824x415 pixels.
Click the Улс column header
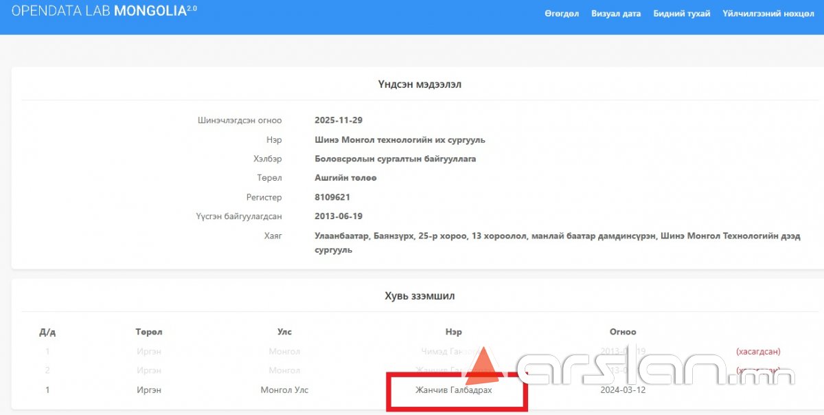[284, 332]
